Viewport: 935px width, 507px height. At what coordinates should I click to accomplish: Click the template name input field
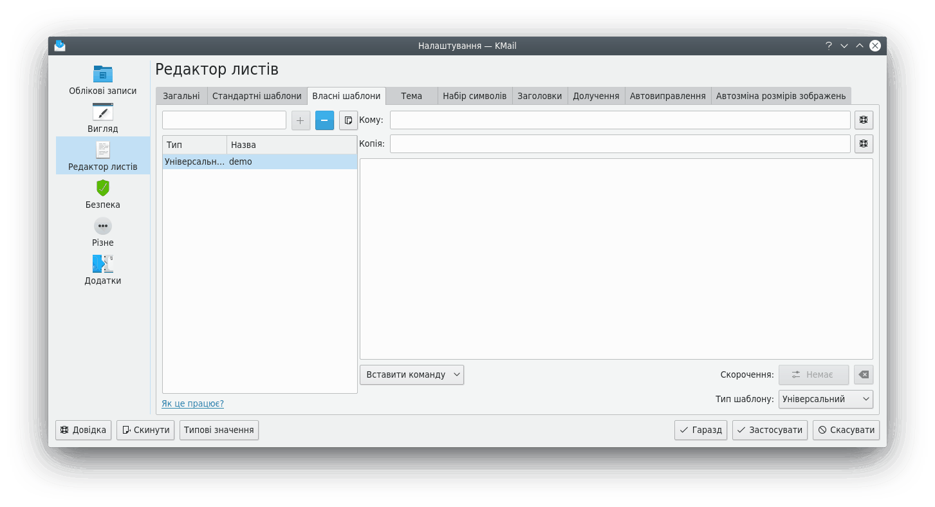coord(224,120)
